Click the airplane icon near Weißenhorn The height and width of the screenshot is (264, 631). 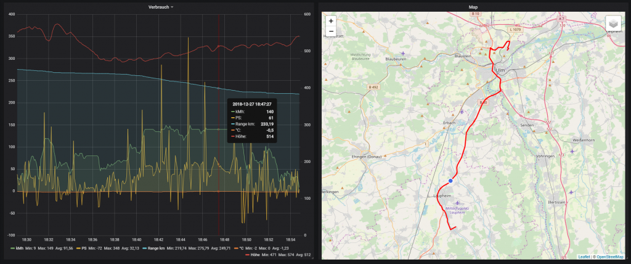(x=572, y=151)
